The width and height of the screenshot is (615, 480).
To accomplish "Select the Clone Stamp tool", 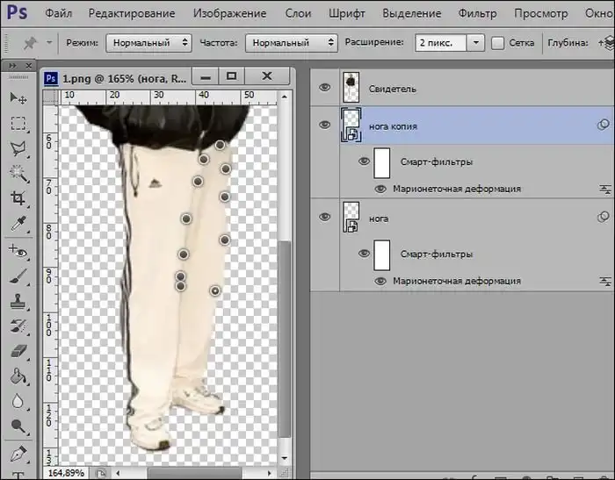I will pyautogui.click(x=18, y=301).
